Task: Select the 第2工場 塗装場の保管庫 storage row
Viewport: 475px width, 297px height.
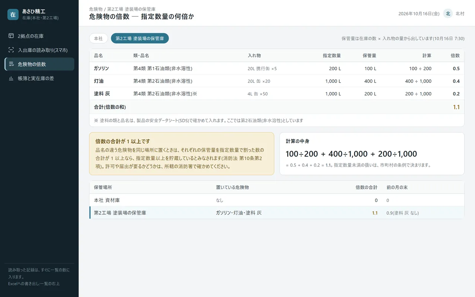Action: tap(277, 213)
